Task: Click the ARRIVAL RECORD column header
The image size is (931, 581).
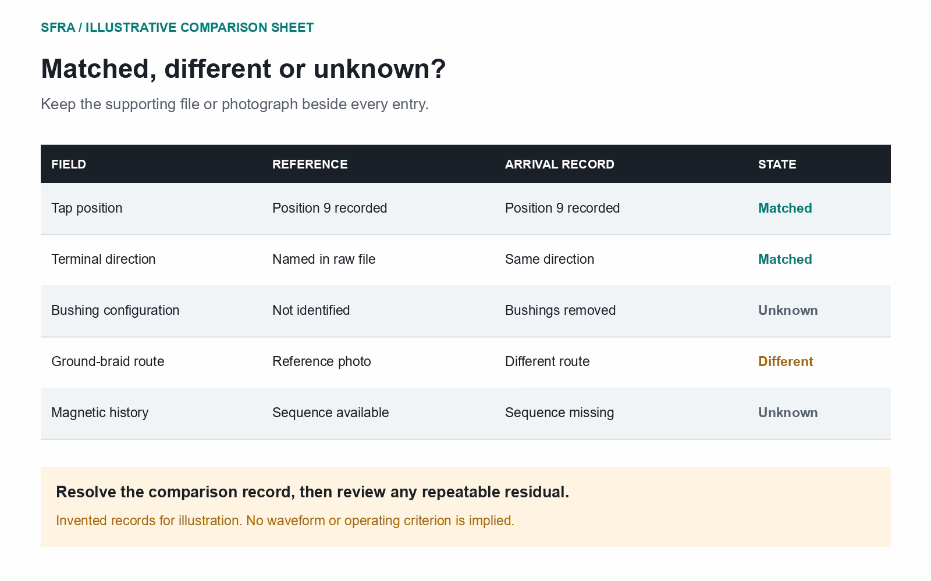Action: click(x=560, y=164)
